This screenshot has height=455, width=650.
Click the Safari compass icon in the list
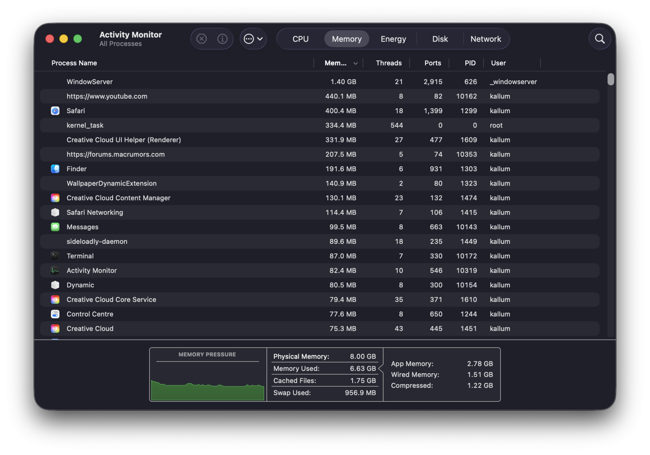click(55, 111)
